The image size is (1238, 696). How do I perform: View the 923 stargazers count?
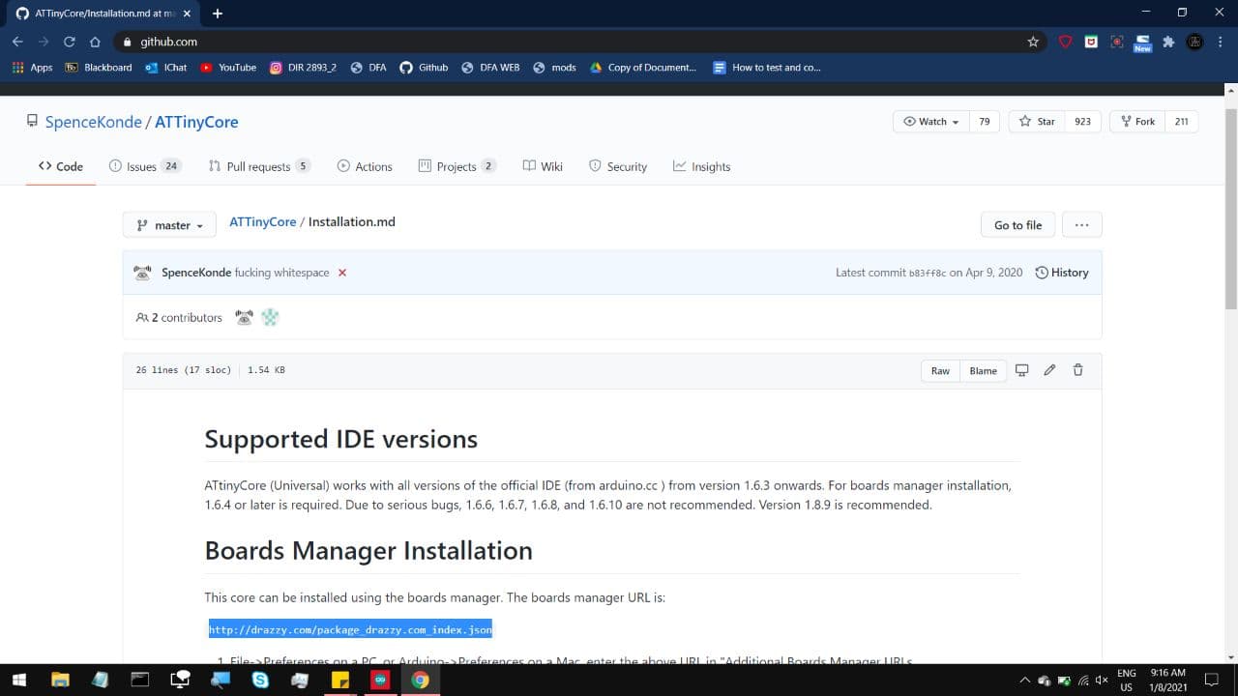coord(1082,122)
